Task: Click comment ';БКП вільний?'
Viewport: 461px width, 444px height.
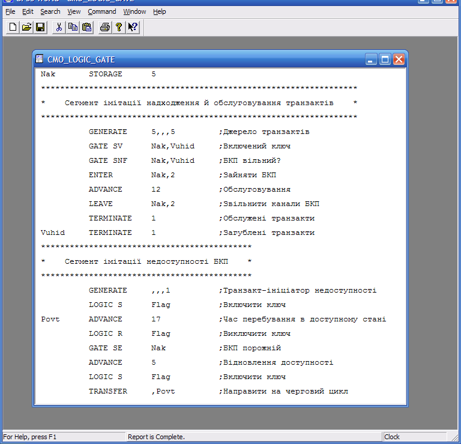Action: [x=250, y=160]
